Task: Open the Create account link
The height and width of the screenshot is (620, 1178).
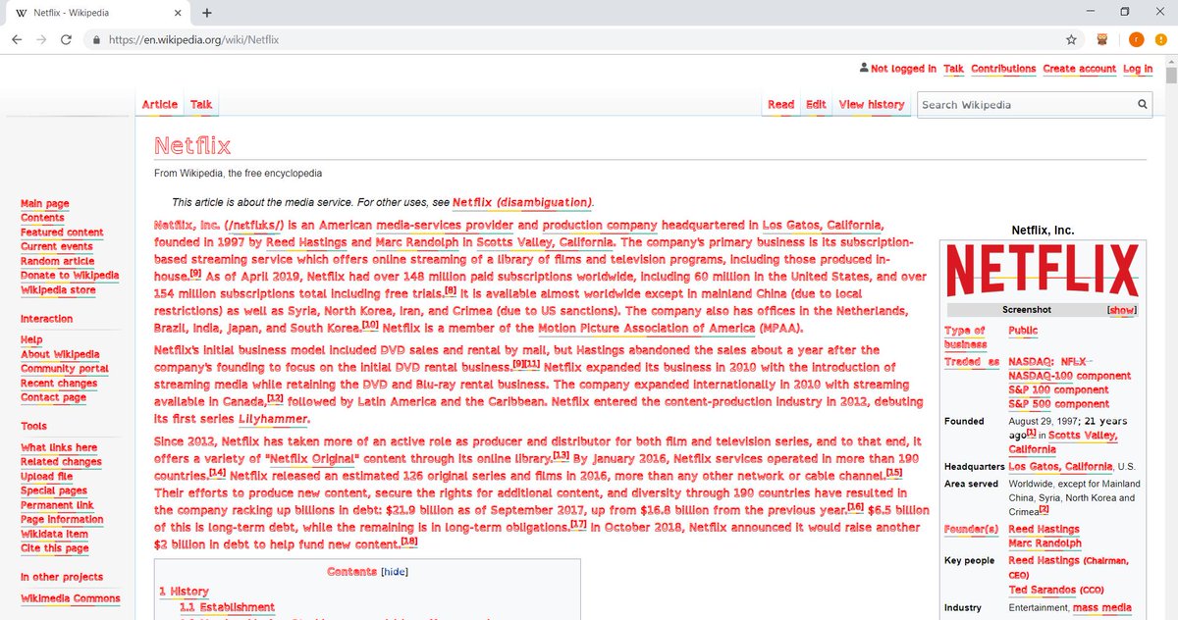Action: point(1079,69)
